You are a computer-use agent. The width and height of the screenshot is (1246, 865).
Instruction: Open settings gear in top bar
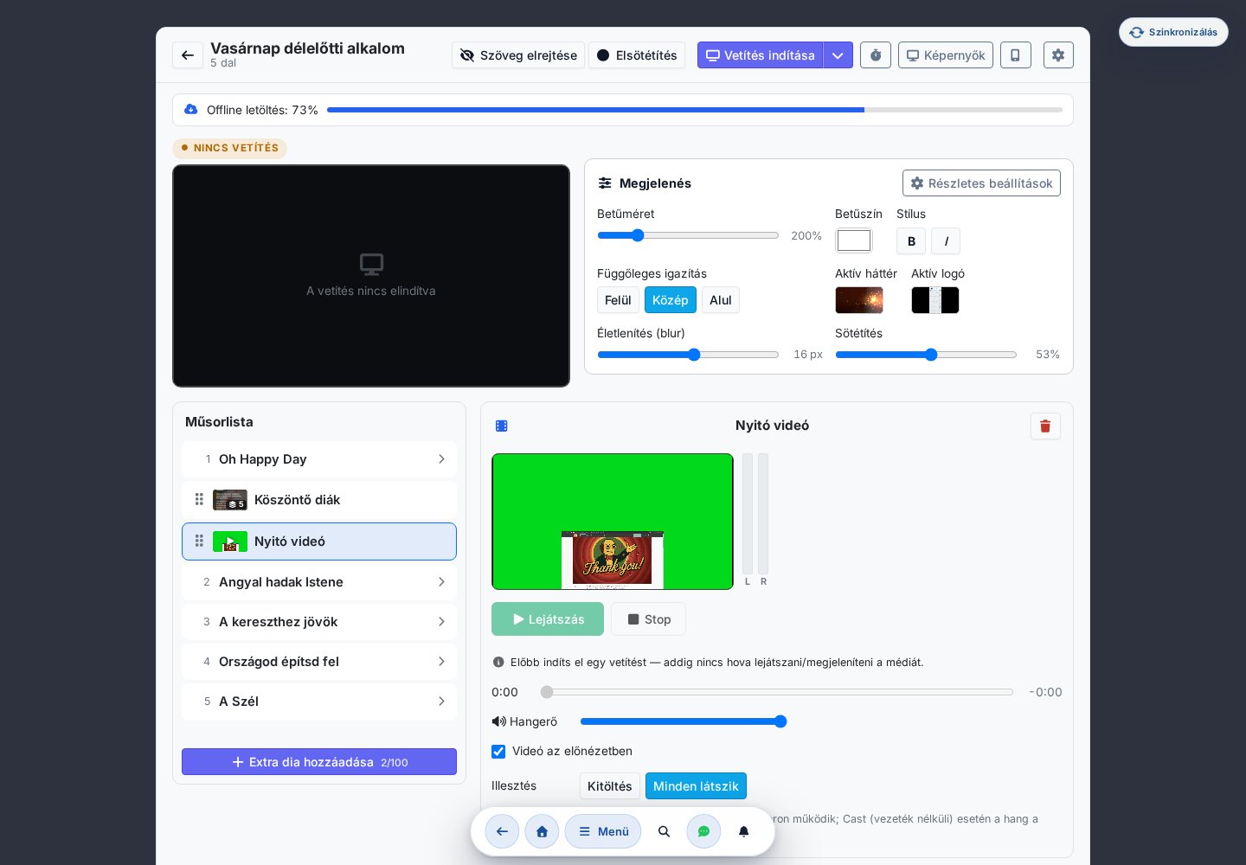(x=1058, y=55)
